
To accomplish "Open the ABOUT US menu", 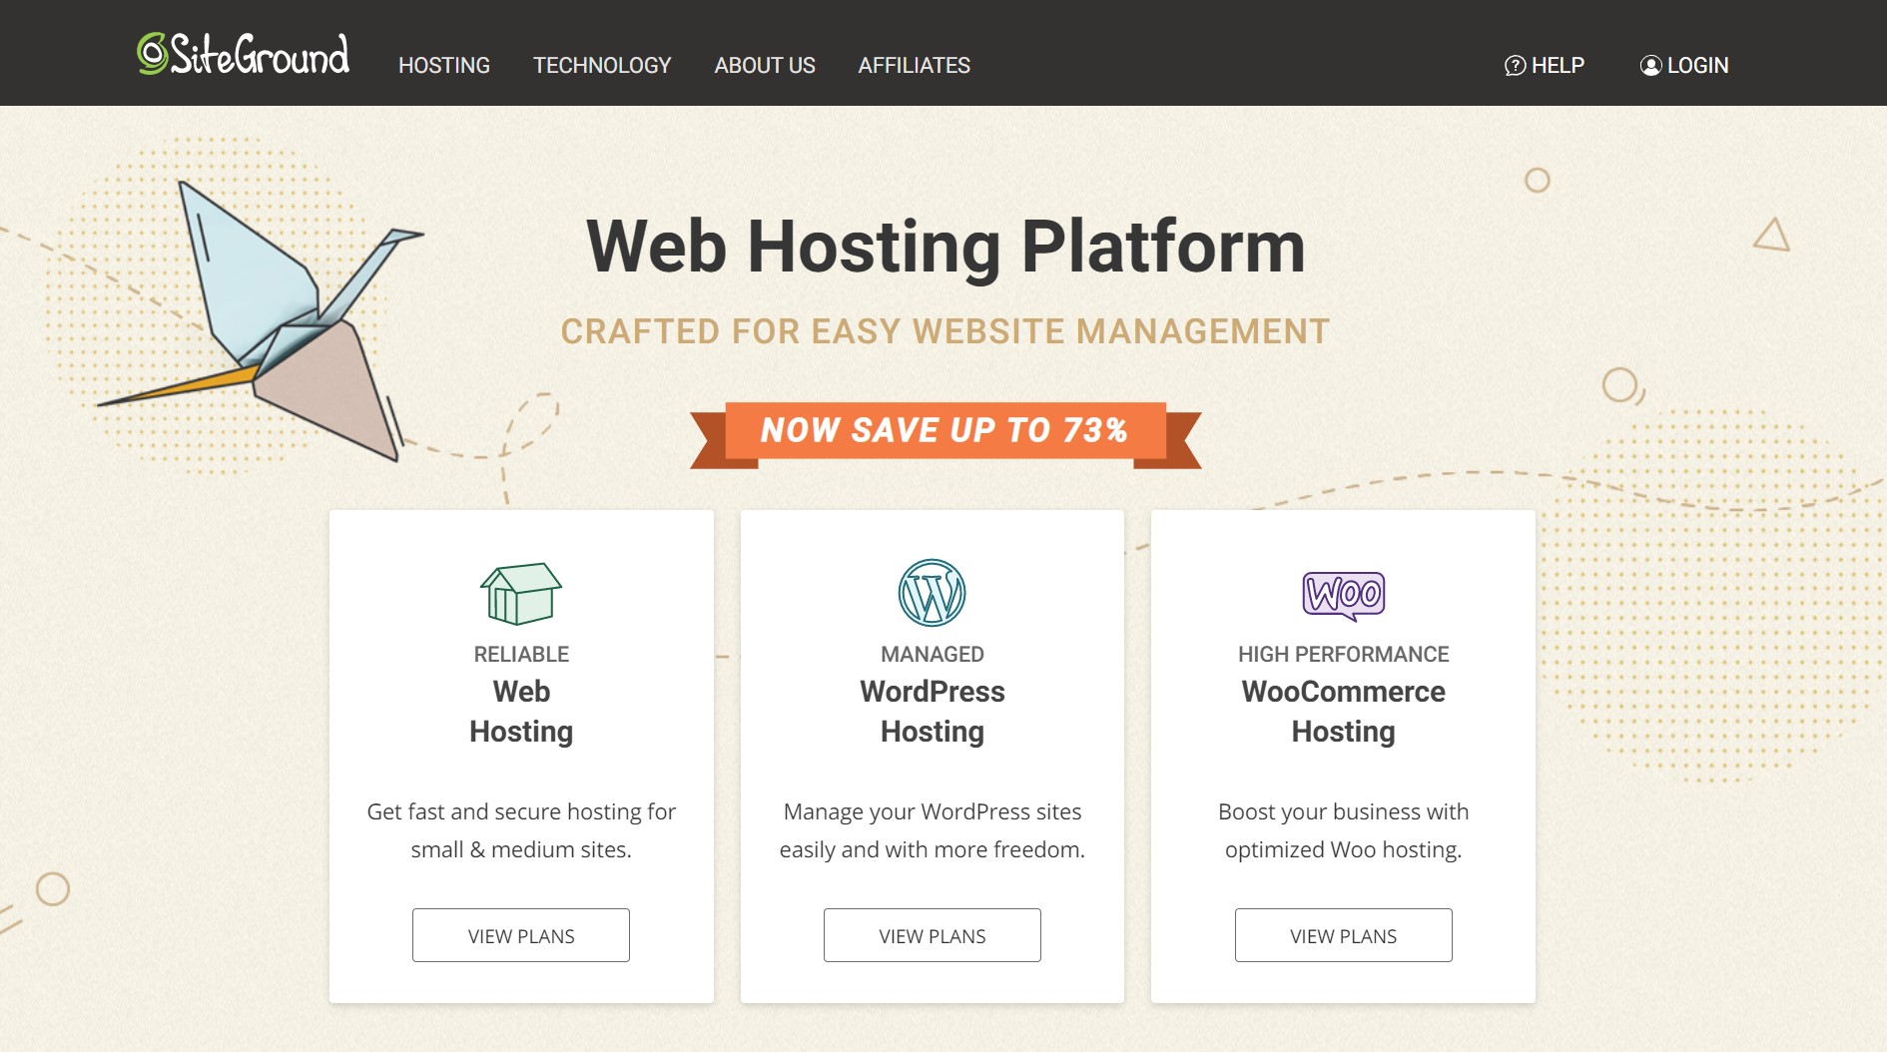I will 764,65.
